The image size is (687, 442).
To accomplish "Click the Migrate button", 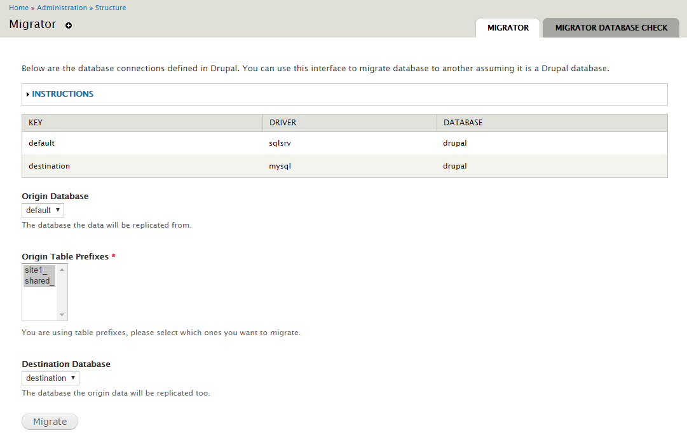I will coord(50,422).
